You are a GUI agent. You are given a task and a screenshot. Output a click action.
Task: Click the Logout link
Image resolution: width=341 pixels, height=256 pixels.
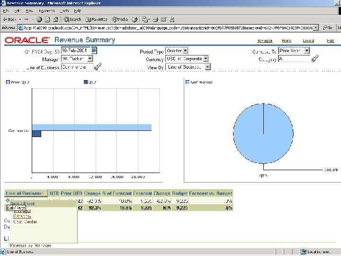coord(309,41)
